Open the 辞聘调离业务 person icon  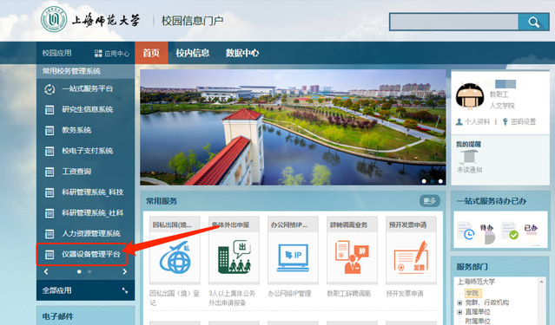coord(352,257)
